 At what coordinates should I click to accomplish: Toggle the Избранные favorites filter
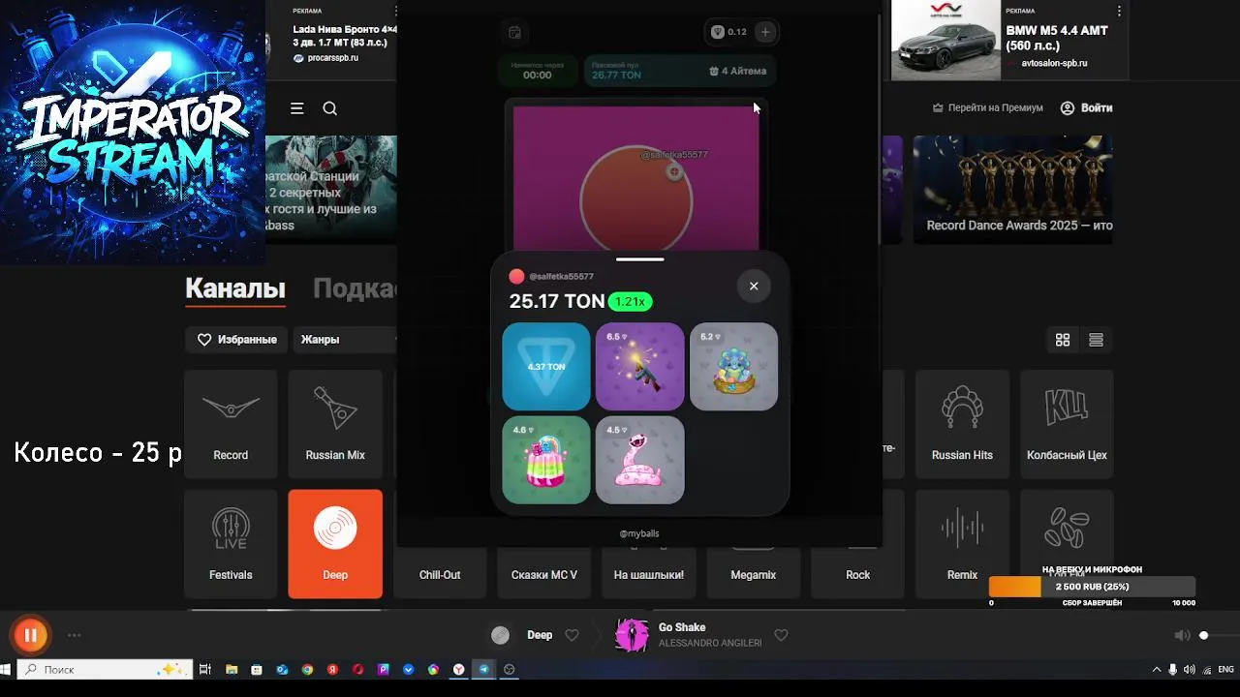[237, 340]
